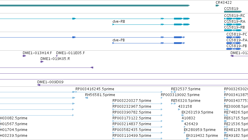
Task: Click the RP003214837.5prime EST label
Action: tap(132, 124)
